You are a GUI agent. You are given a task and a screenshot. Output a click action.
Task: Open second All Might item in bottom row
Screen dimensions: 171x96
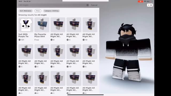point(42,78)
